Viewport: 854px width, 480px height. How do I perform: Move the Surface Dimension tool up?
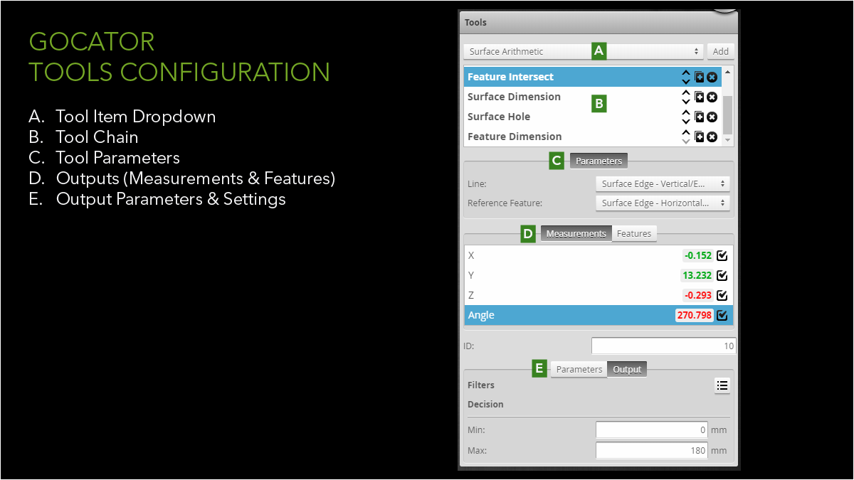click(x=686, y=92)
